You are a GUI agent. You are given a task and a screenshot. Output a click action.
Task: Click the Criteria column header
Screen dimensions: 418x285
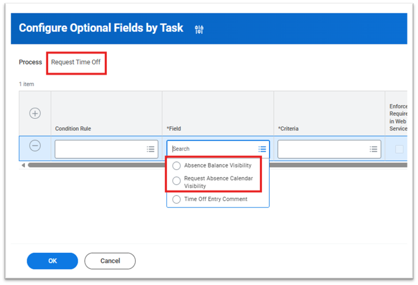(288, 128)
